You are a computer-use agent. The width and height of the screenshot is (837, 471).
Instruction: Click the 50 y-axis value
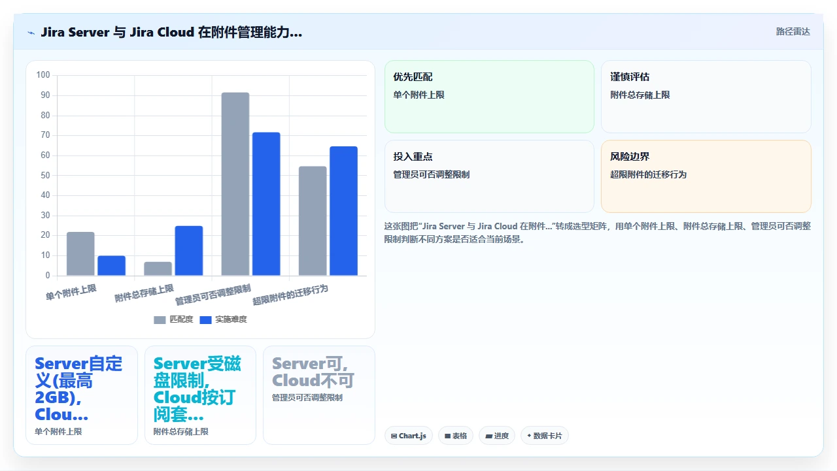pyautogui.click(x=45, y=175)
